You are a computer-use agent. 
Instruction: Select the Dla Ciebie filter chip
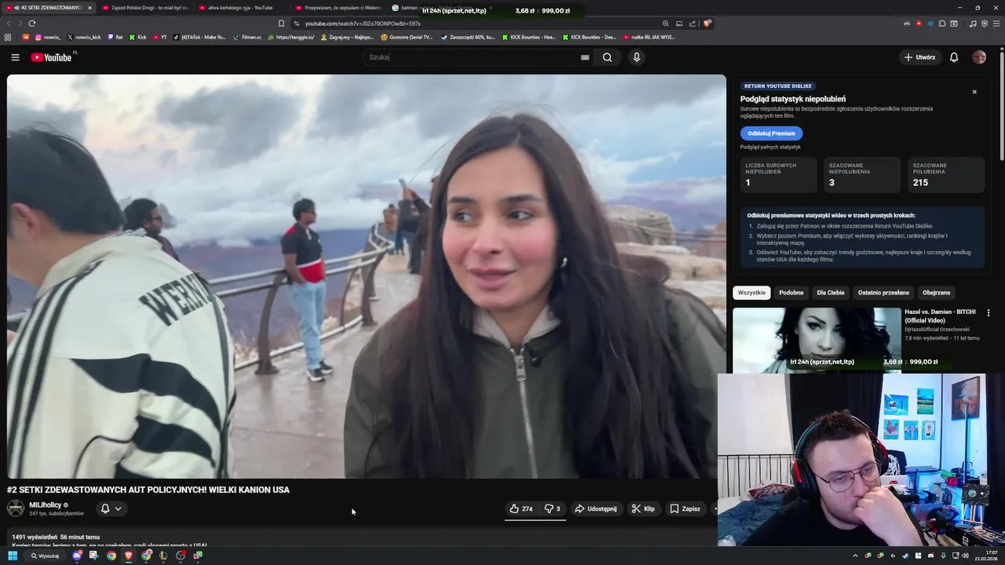830,293
